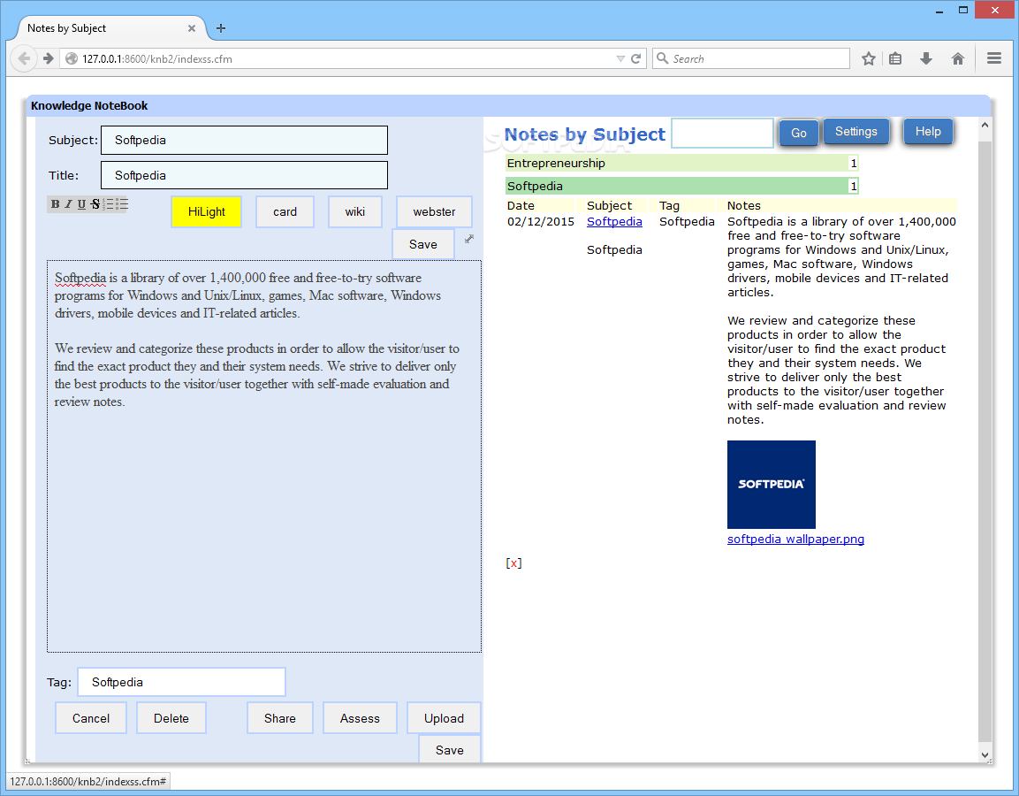The image size is (1019, 796).
Task: Insert a bulleted list
Action: pos(122,204)
